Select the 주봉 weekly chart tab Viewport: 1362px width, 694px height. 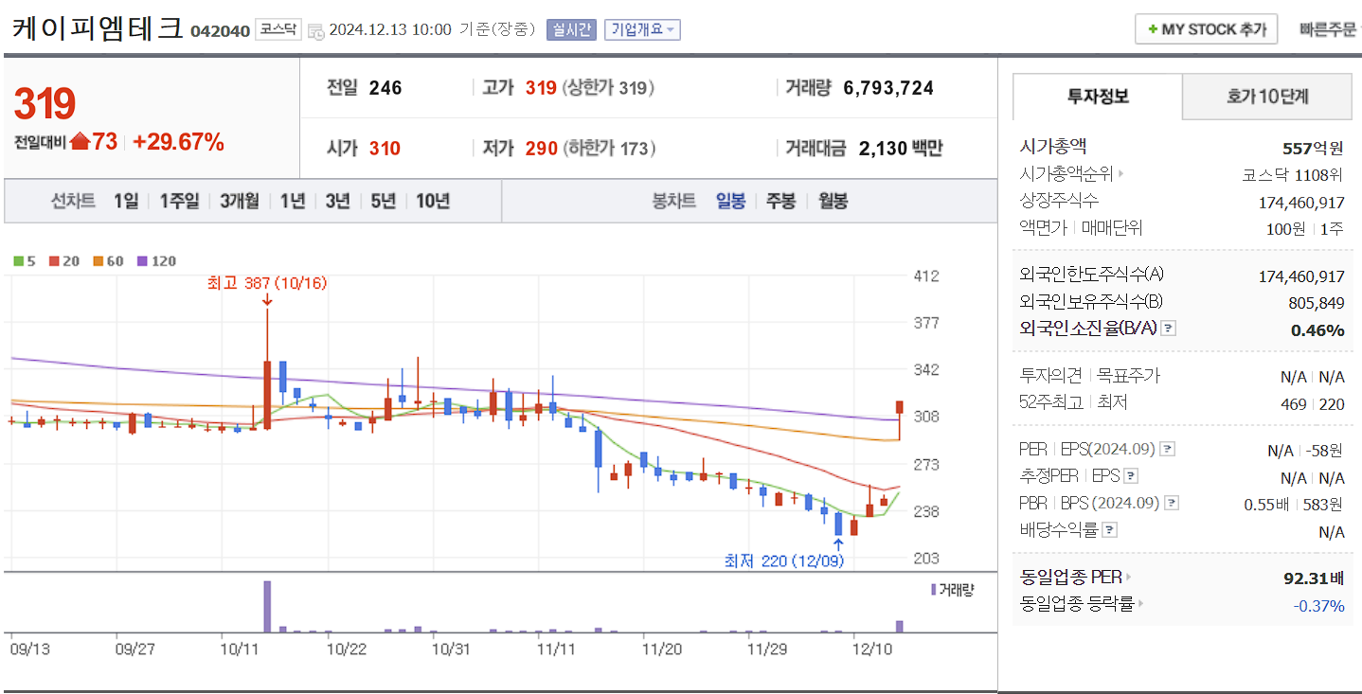tap(780, 202)
